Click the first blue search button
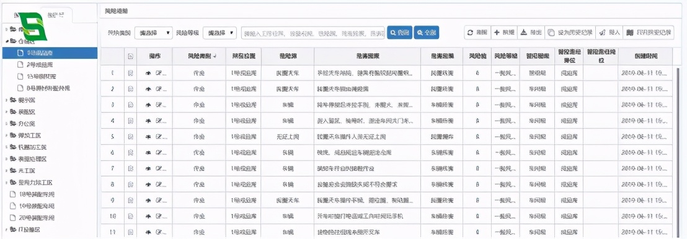This screenshot has width=687, height=239. click(x=399, y=32)
